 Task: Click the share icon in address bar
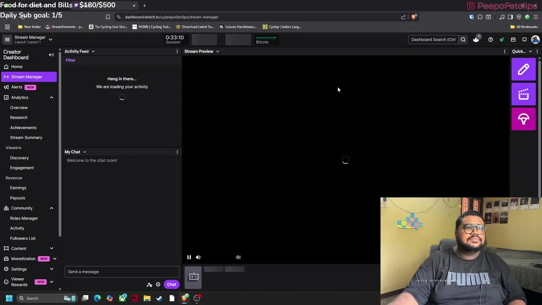[403, 17]
